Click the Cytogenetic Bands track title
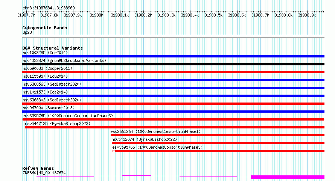Image resolution: width=335 pixels, height=181 pixels. pyautogui.click(x=45, y=28)
